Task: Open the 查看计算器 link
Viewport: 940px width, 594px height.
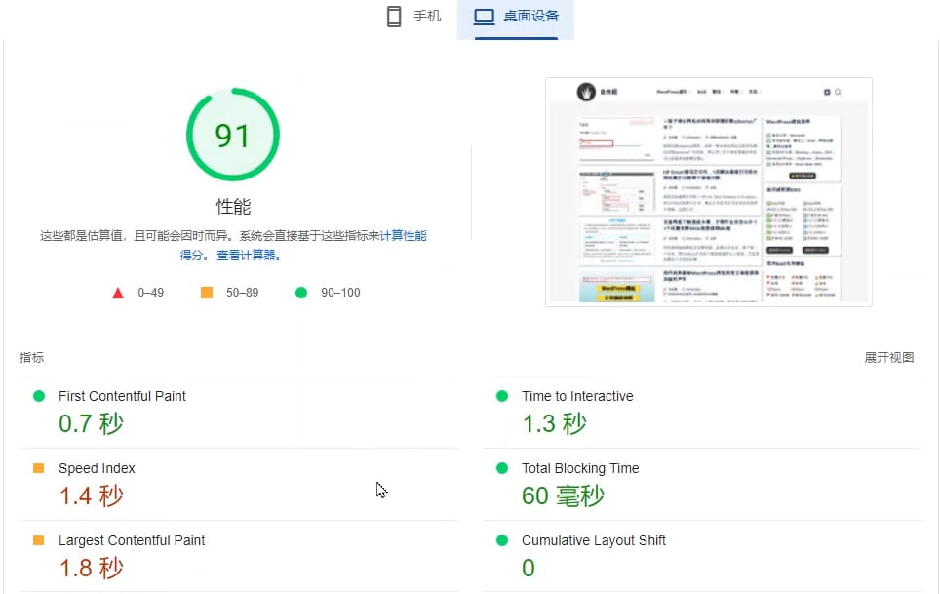Action: [x=247, y=255]
